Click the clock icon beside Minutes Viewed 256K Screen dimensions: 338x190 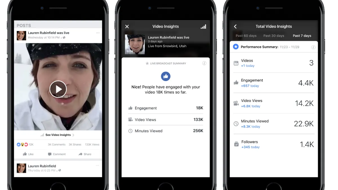click(x=130, y=131)
